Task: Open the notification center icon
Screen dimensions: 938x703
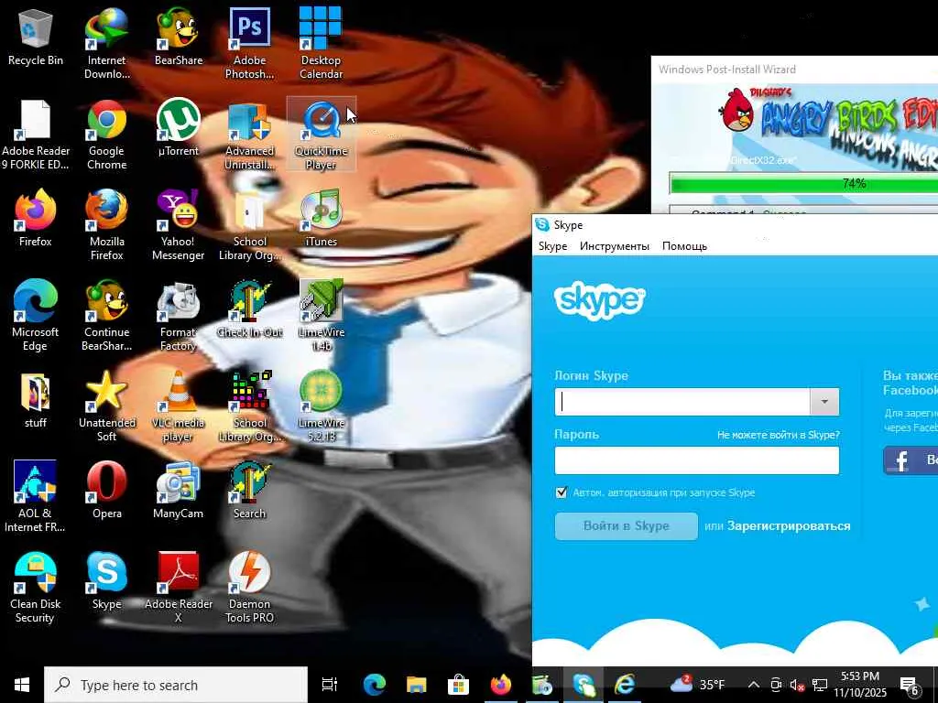Action: (x=910, y=685)
